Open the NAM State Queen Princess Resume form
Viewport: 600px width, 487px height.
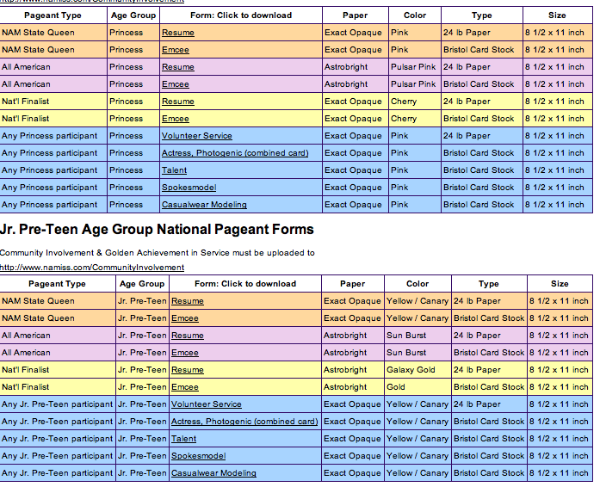tap(178, 33)
